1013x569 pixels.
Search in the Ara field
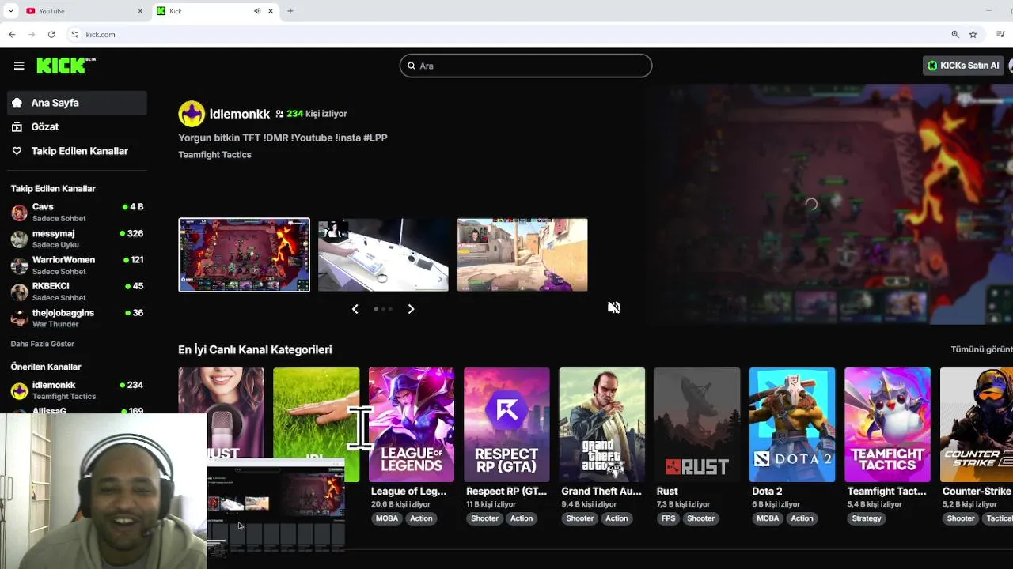(525, 66)
